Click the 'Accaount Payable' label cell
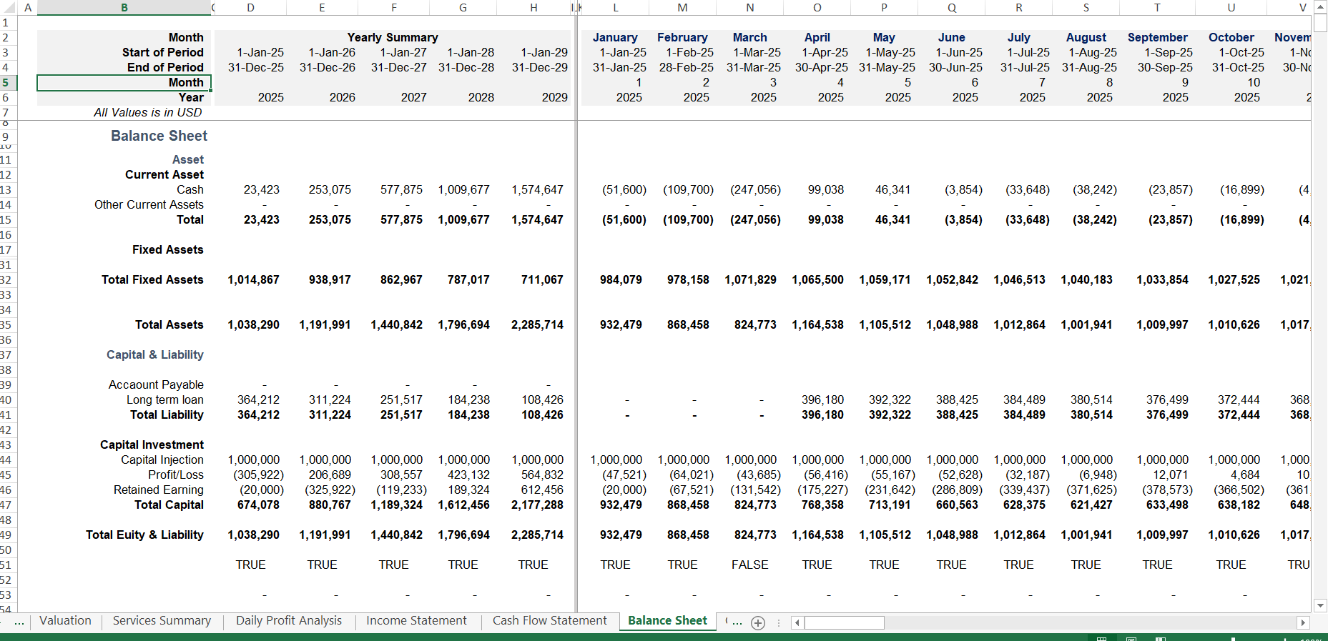This screenshot has height=641, width=1328. 156,384
